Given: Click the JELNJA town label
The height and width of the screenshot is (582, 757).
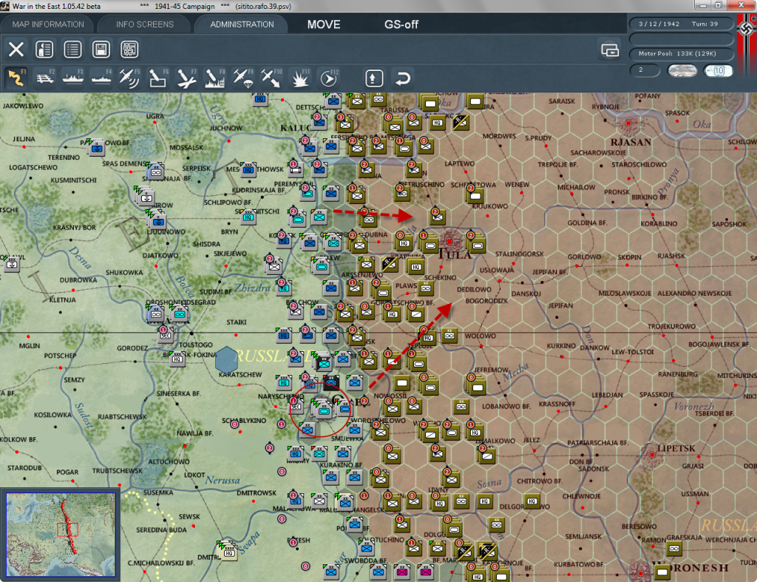Looking at the screenshot, I should pos(24,139).
